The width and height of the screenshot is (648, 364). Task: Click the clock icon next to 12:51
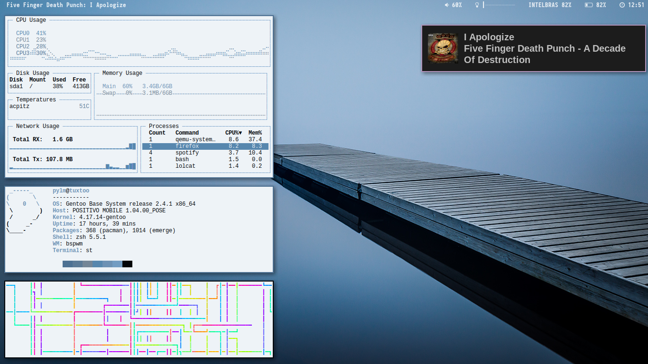point(622,5)
